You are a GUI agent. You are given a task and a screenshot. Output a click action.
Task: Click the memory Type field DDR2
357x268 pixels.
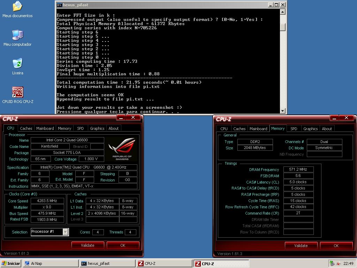[x=255, y=142]
